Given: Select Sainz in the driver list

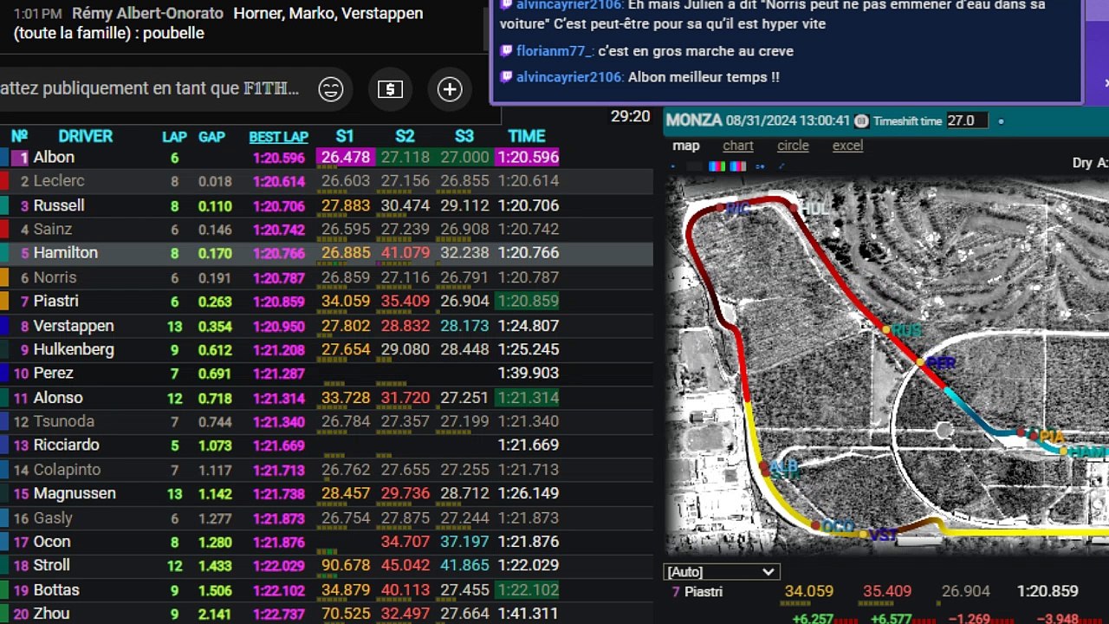Looking at the screenshot, I should (53, 229).
